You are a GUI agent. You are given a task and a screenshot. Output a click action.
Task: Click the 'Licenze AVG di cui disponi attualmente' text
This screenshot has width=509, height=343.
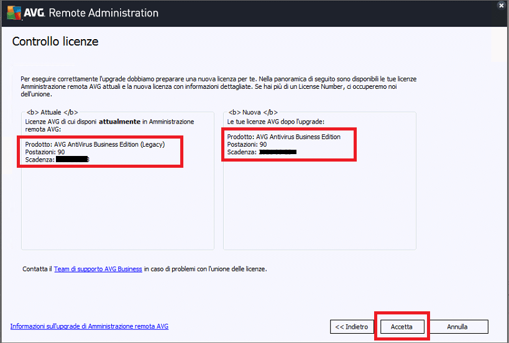point(109,126)
